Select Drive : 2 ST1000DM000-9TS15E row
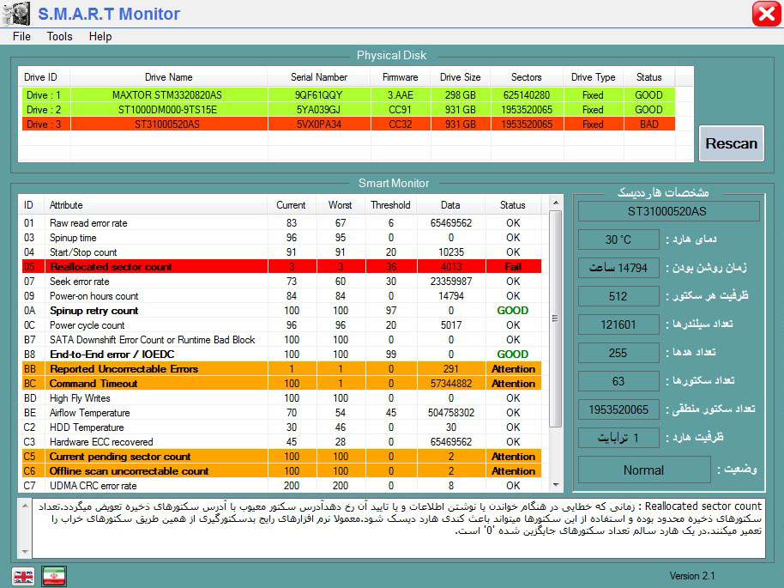This screenshot has height=588, width=784. (x=348, y=110)
